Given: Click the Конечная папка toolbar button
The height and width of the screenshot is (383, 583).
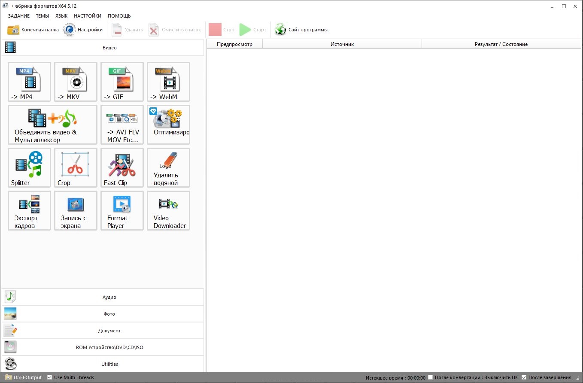Looking at the screenshot, I should point(33,30).
